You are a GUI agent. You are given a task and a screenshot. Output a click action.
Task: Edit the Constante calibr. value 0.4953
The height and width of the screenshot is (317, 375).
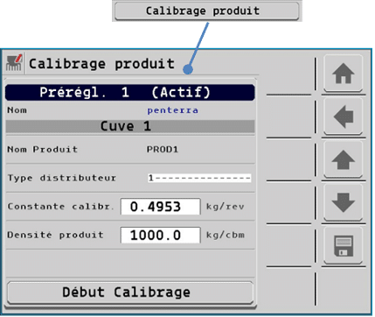(x=161, y=207)
